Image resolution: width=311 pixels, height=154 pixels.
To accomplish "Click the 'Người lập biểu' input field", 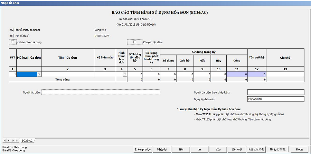I will point(101,92).
